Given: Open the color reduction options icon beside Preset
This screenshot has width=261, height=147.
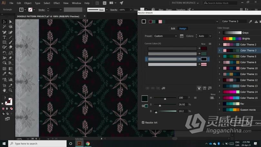Looking at the screenshot, I should (x=182, y=36).
